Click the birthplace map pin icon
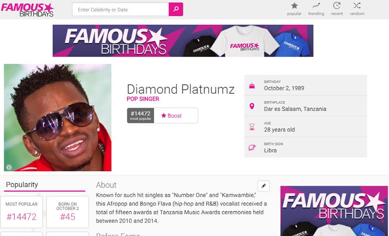Viewport: 389px width, 236px height. coord(252,106)
